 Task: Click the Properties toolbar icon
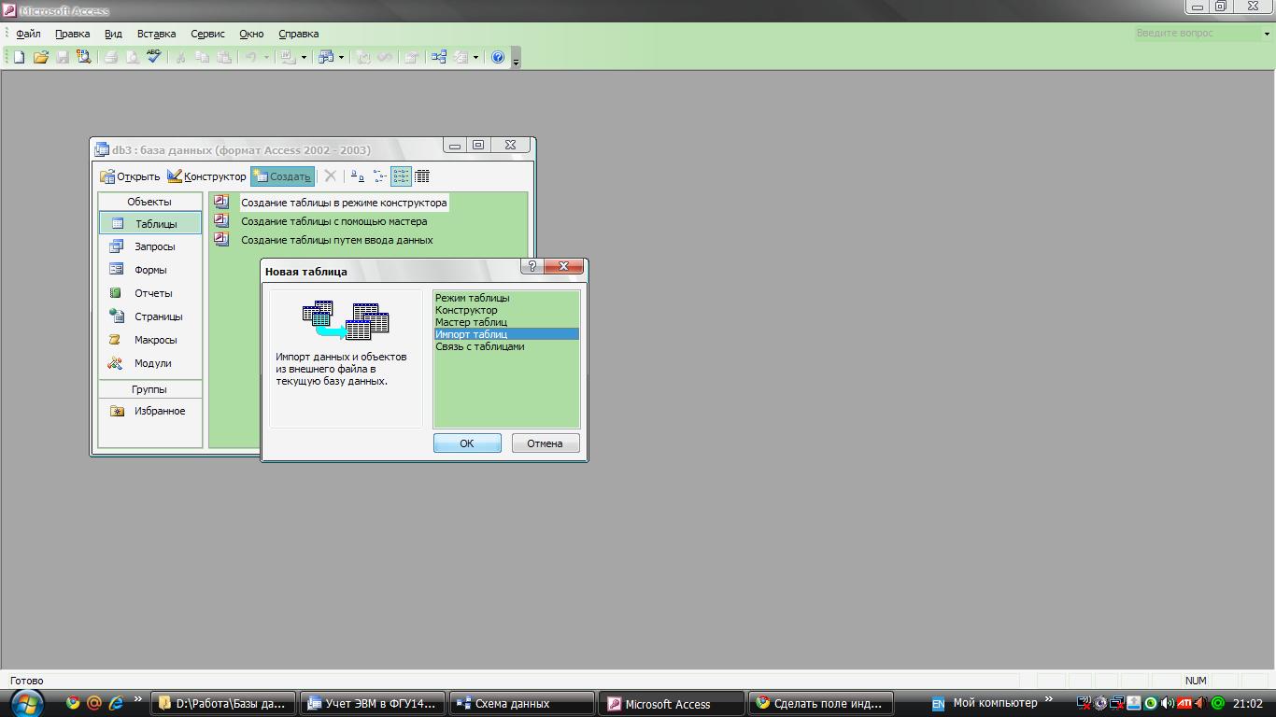click(x=411, y=57)
